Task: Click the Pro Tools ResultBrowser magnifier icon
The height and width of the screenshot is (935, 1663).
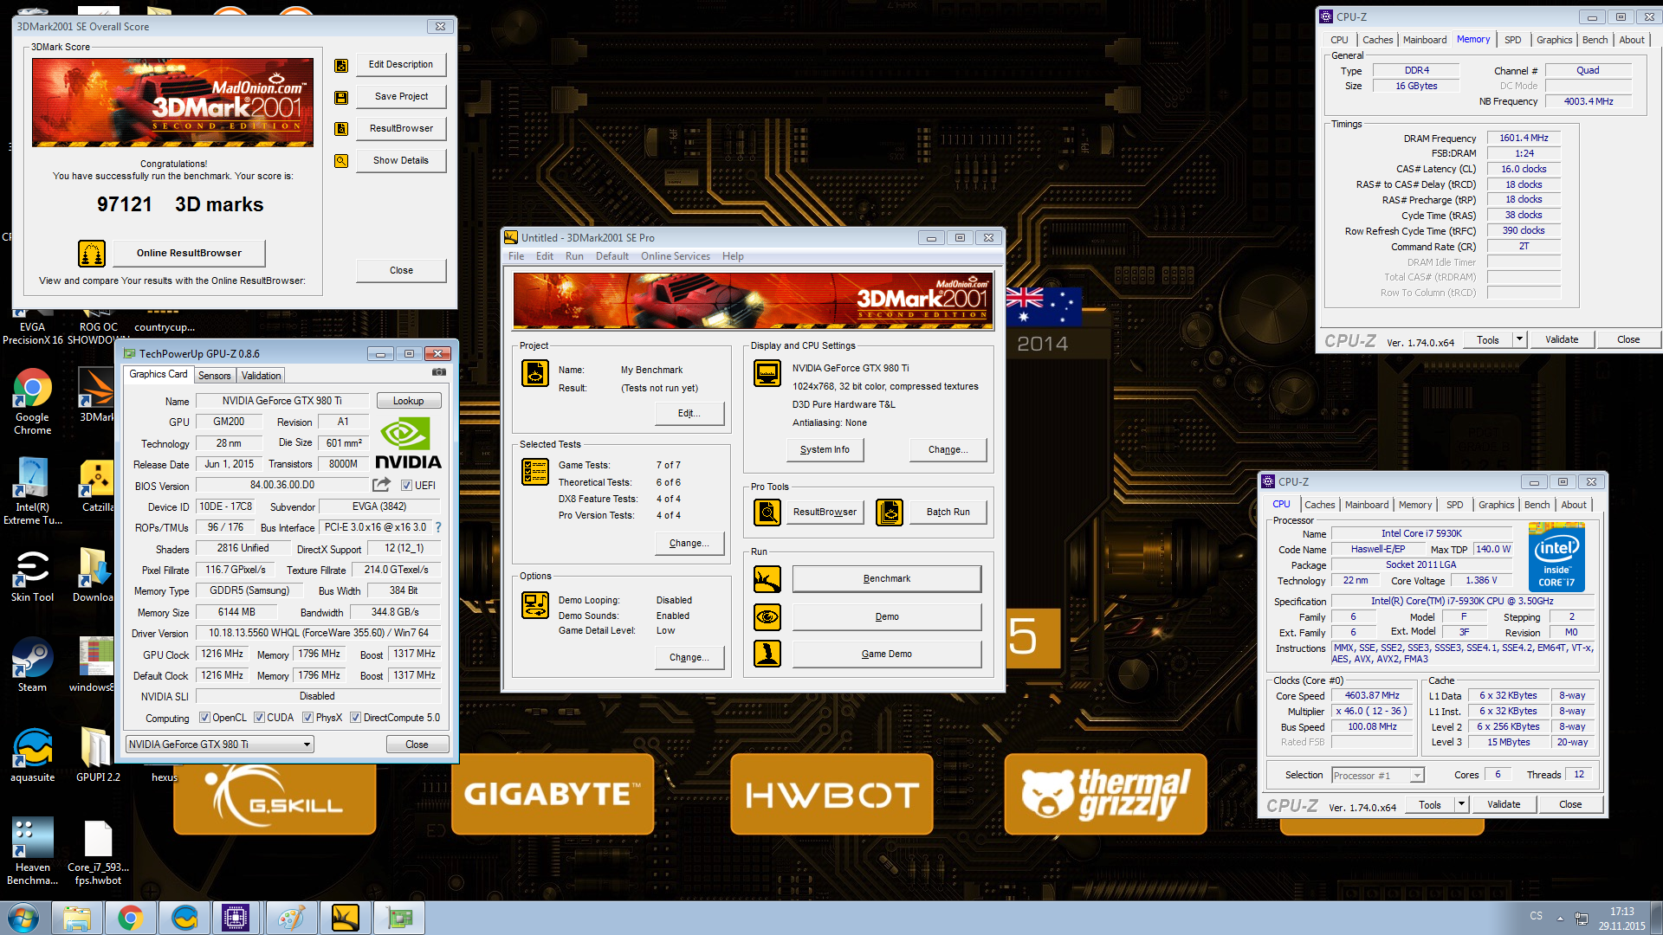Action: 767,513
